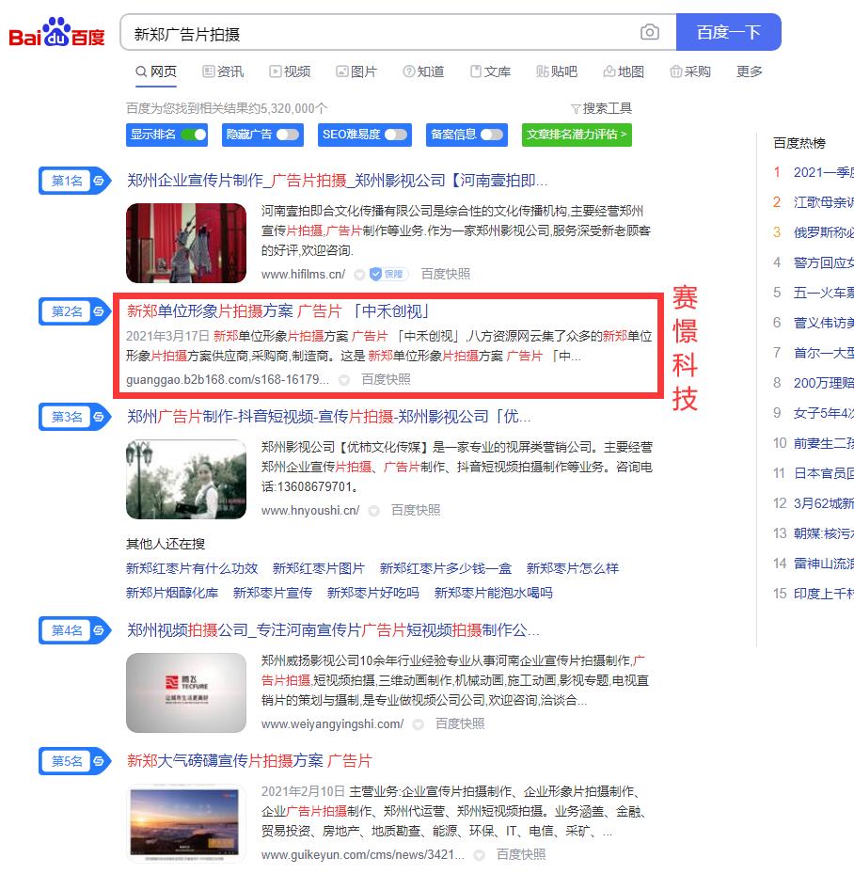Click the Baidu logo
The height and width of the screenshot is (874, 854).
coord(56,32)
